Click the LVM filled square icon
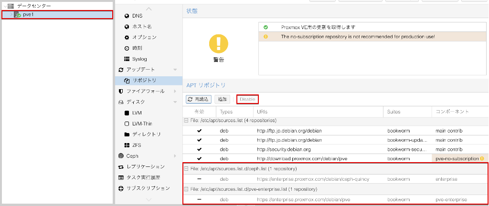The height and width of the screenshot is (206, 489). pos(127,113)
